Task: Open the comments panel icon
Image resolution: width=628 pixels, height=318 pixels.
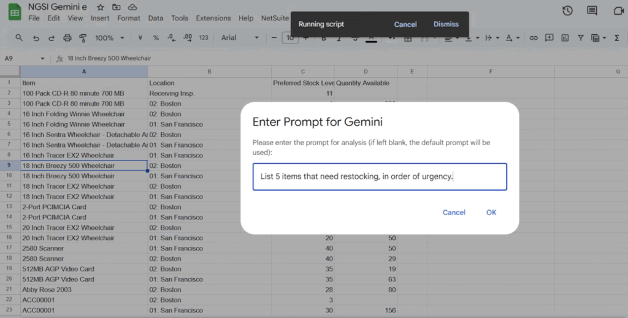Action: [x=592, y=11]
